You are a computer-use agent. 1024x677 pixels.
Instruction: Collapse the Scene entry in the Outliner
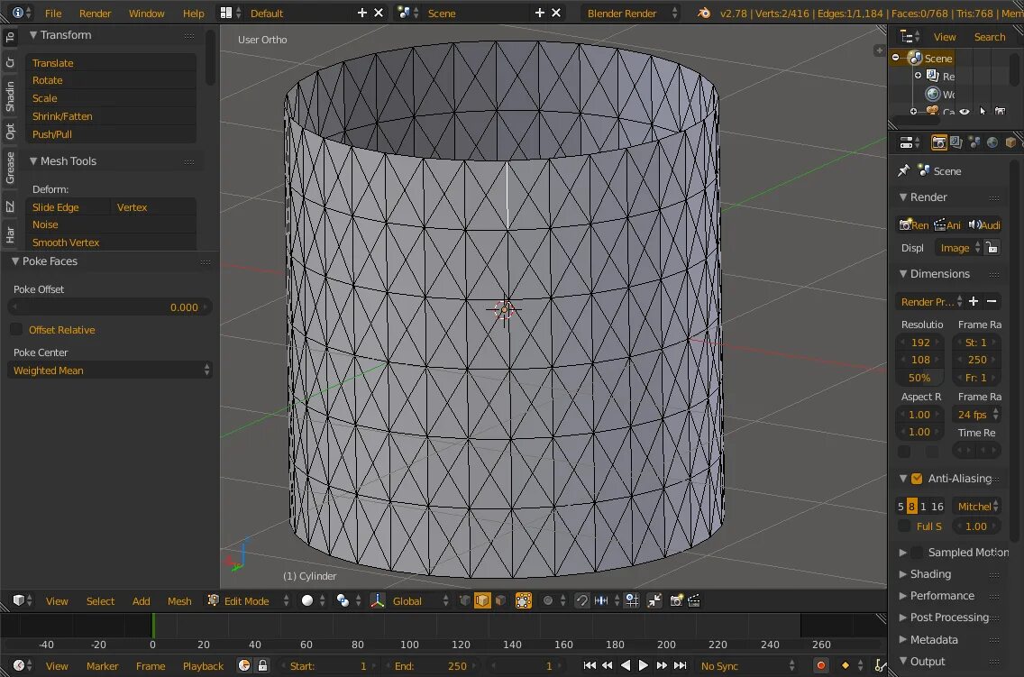pos(895,58)
